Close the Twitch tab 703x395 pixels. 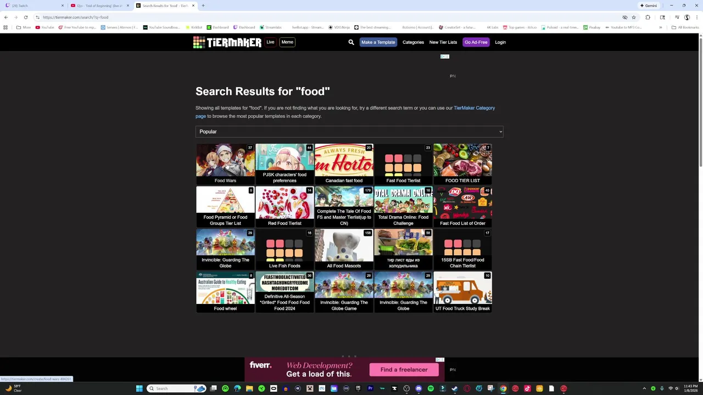click(x=62, y=5)
